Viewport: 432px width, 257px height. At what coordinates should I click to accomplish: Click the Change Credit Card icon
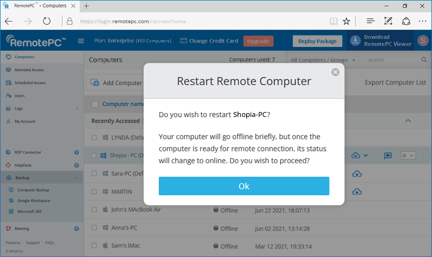[183, 41]
